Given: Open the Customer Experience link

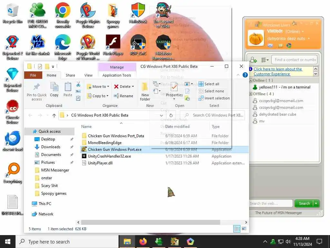Looking at the screenshot, I should pyautogui.click(x=277, y=71).
